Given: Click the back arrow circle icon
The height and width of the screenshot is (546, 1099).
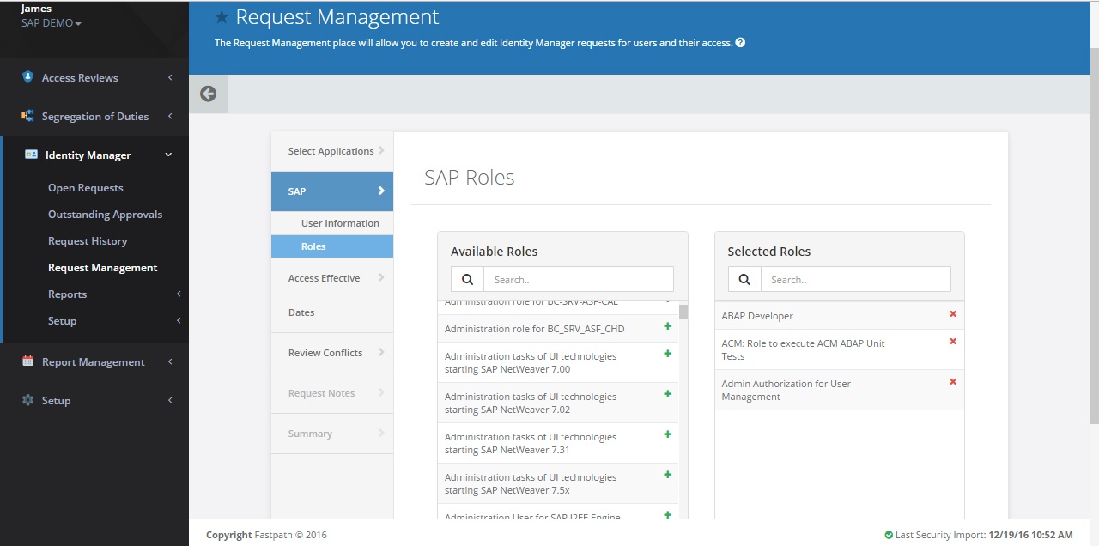Looking at the screenshot, I should 208,94.
